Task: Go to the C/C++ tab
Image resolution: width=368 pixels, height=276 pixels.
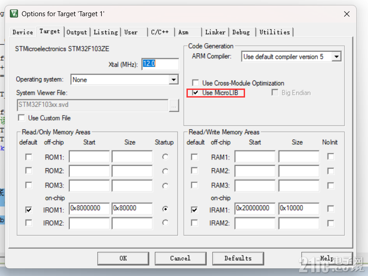Action: (x=160, y=32)
